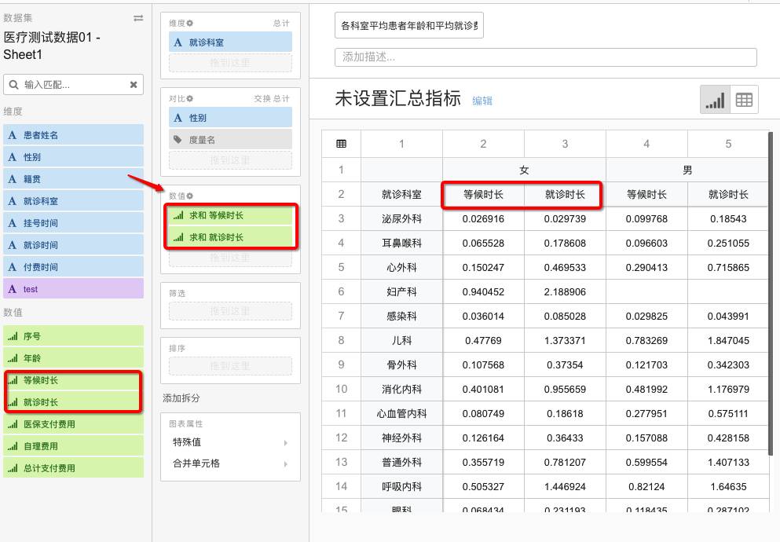Click the switch dataset arrows icon

coord(138,18)
